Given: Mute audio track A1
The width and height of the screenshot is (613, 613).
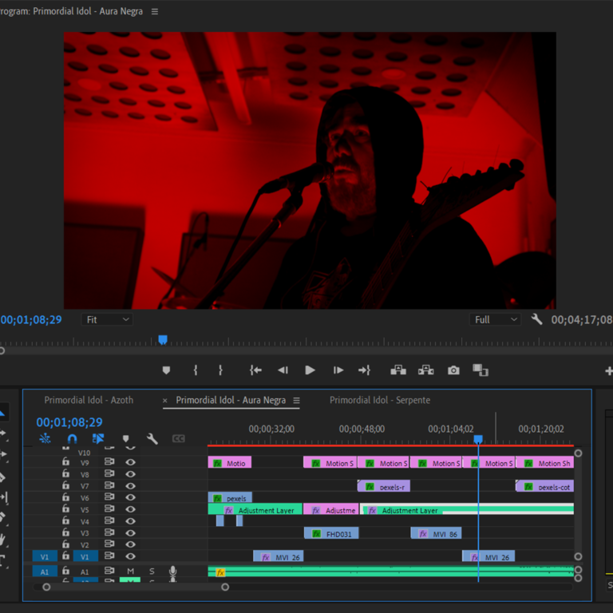Looking at the screenshot, I should [x=130, y=571].
